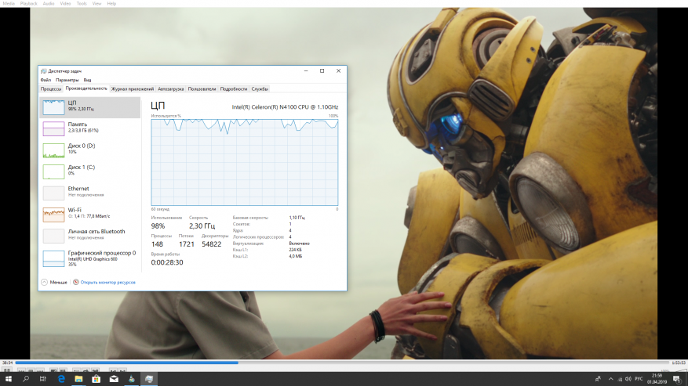This screenshot has height=386, width=688.
Task: Select Диск 1 (C:) in the sidebar
Action: pyautogui.click(x=82, y=169)
